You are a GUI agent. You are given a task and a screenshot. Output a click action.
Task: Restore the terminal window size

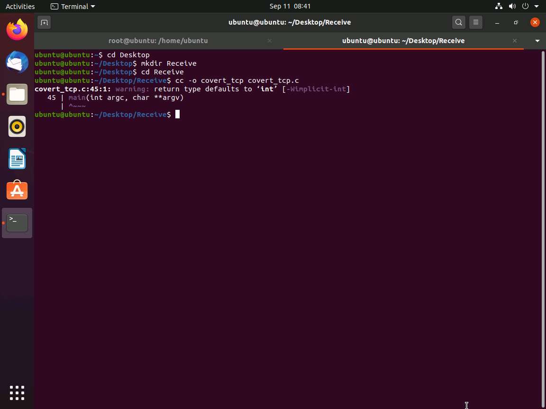pos(516,22)
